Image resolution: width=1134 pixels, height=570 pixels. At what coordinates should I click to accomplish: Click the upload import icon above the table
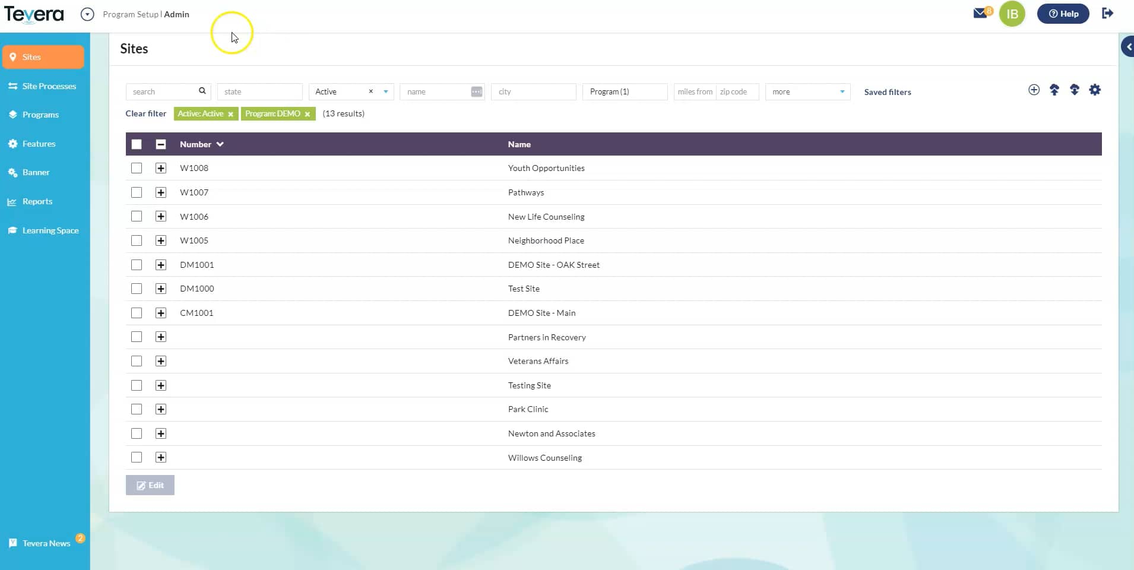[1054, 90]
